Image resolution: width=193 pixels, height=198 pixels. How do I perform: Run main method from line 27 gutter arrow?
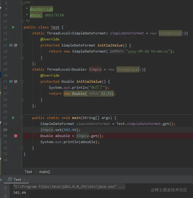[x=13, y=118]
